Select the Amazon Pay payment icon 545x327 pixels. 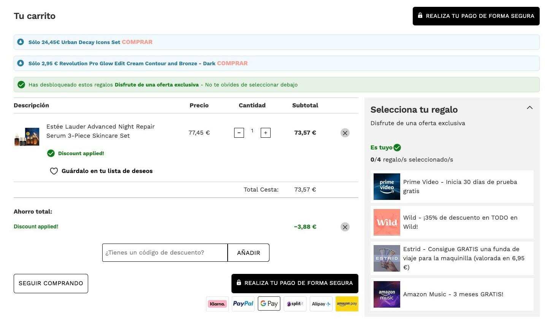(x=347, y=304)
